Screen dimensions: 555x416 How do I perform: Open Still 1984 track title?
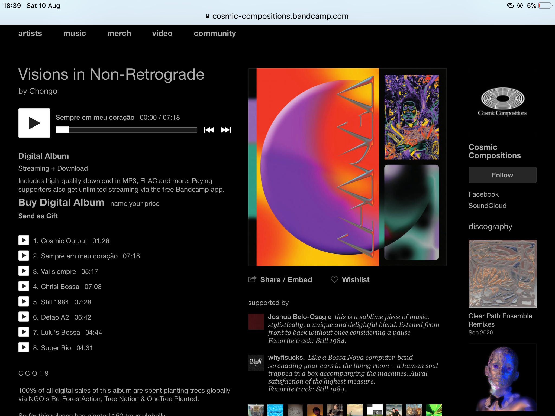tap(55, 302)
